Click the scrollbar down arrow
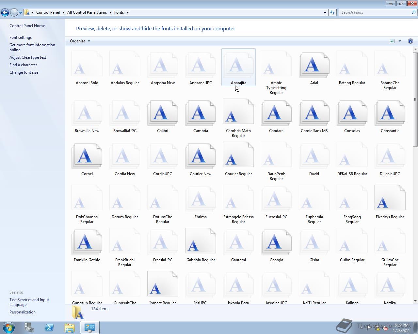This screenshot has width=418, height=334. click(415, 301)
